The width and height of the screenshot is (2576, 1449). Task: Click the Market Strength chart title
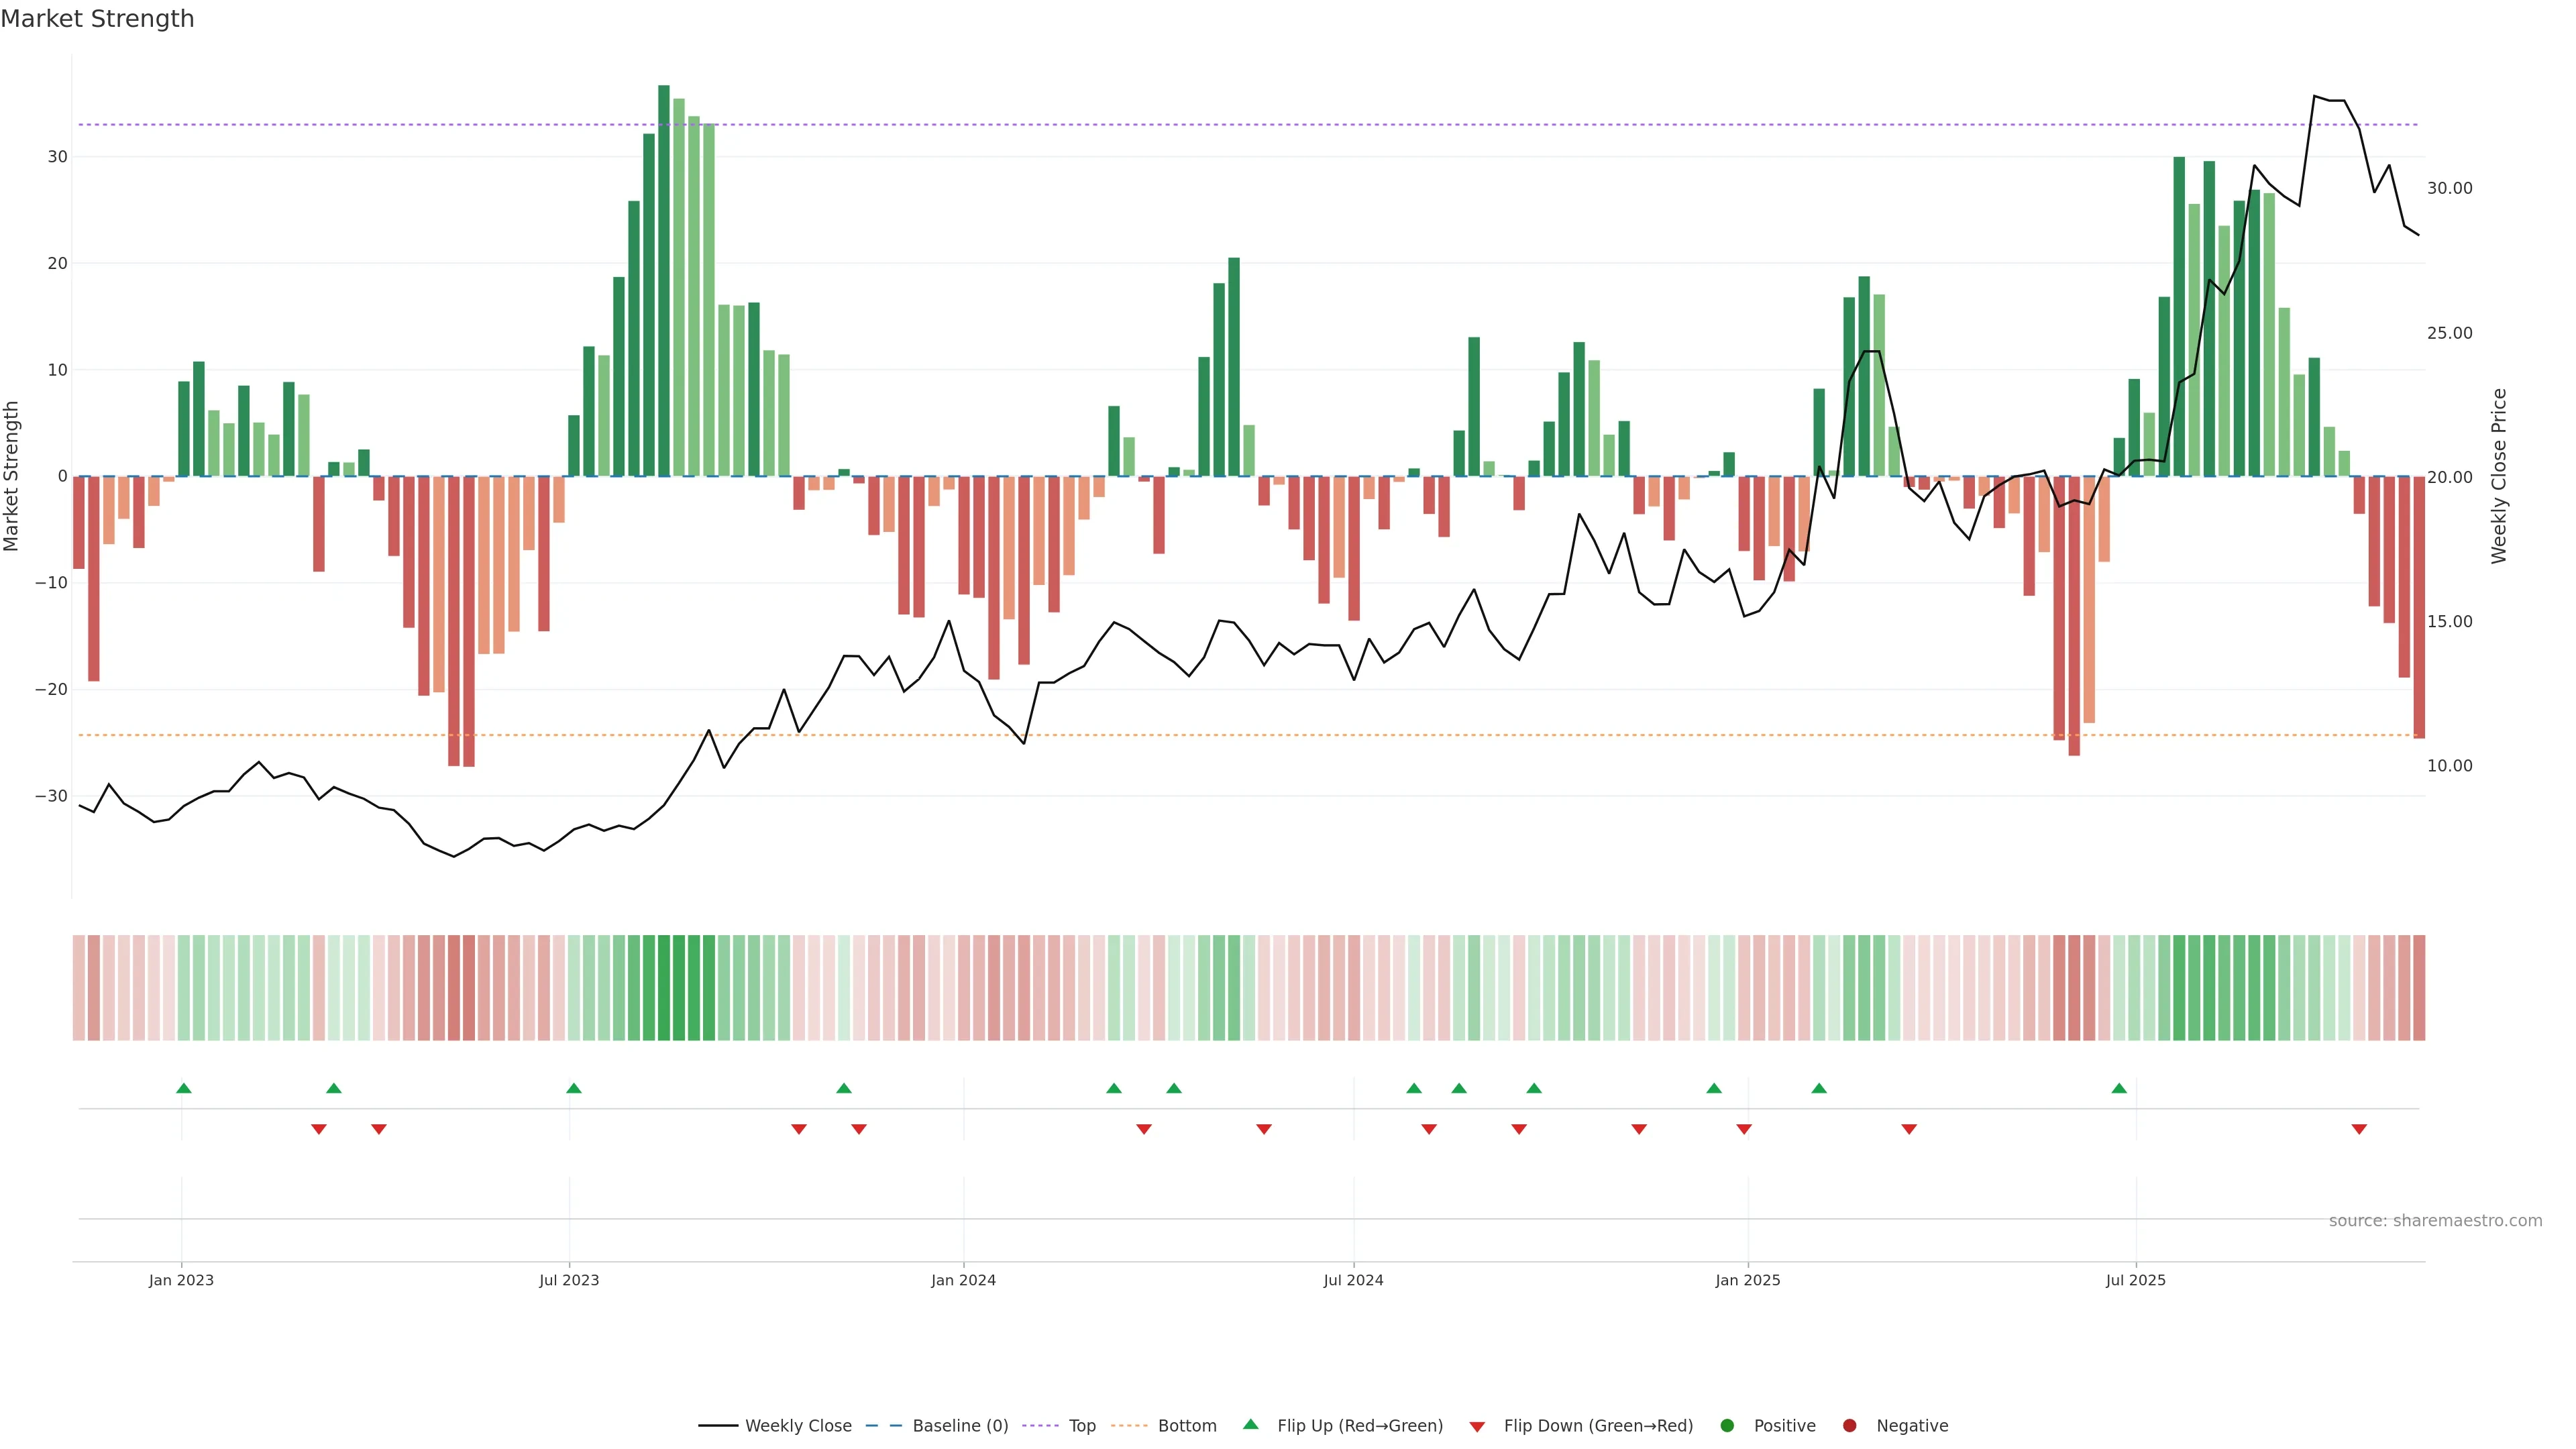pyautogui.click(x=97, y=19)
